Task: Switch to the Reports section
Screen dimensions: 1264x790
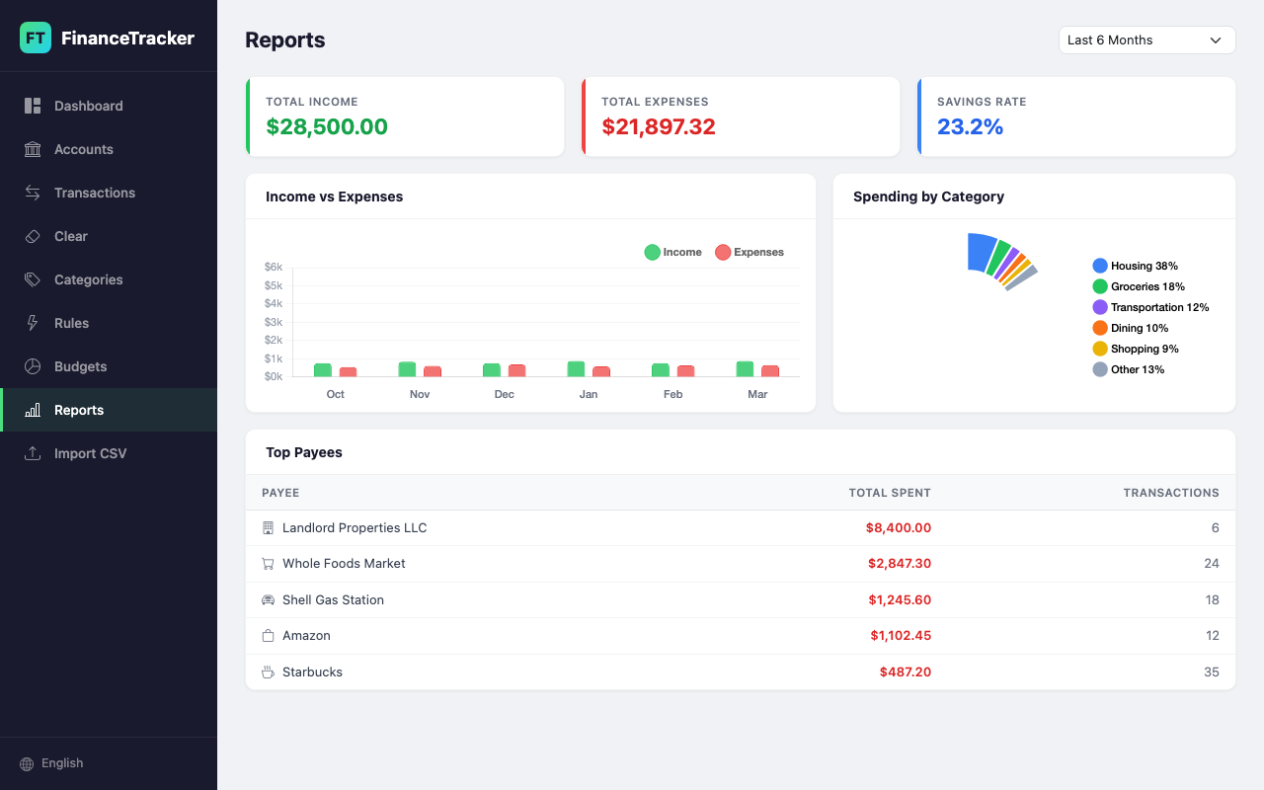Action: pyautogui.click(x=79, y=410)
